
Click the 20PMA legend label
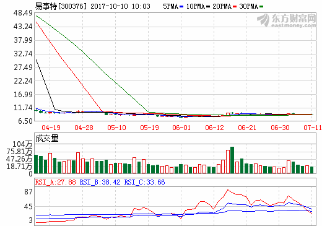click(x=222, y=6)
